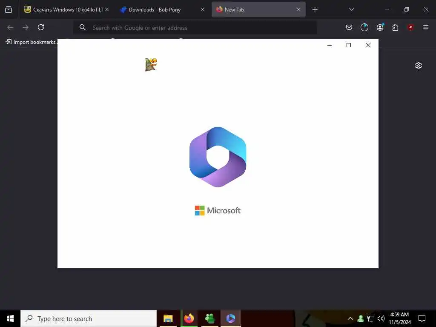Close the Windows 10 x64 IoT tab
Image resolution: width=436 pixels, height=327 pixels.
[107, 9]
